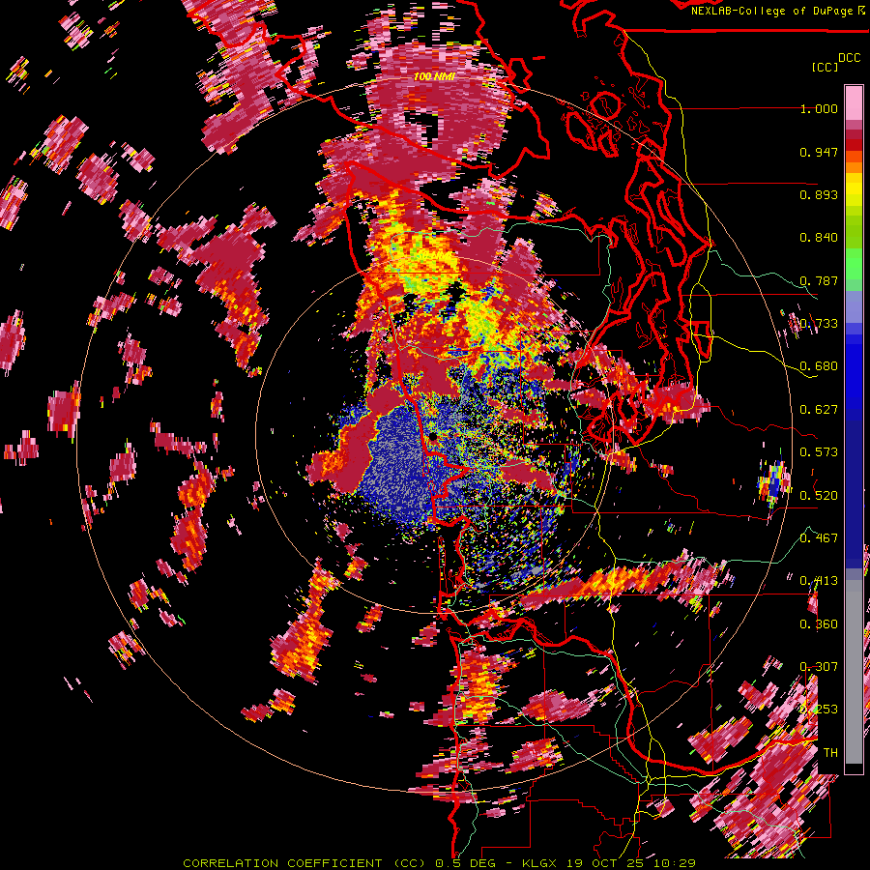Select the 0.307 legend value
This screenshot has width=870, height=870.
click(819, 667)
